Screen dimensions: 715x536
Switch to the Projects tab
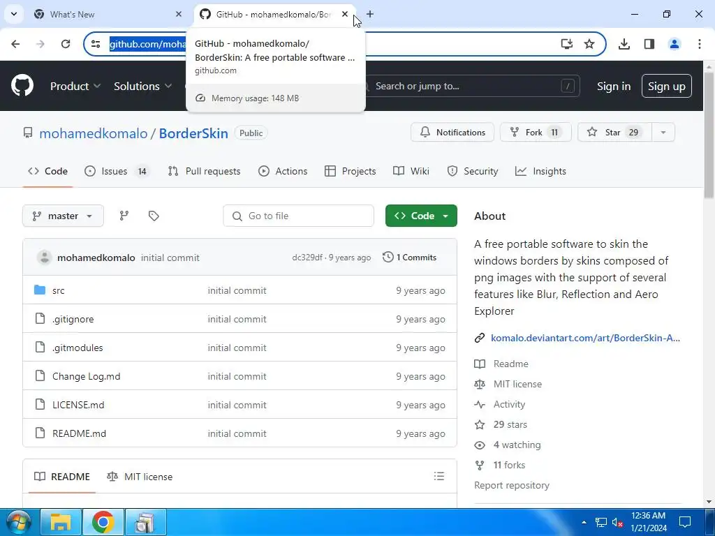click(x=351, y=172)
